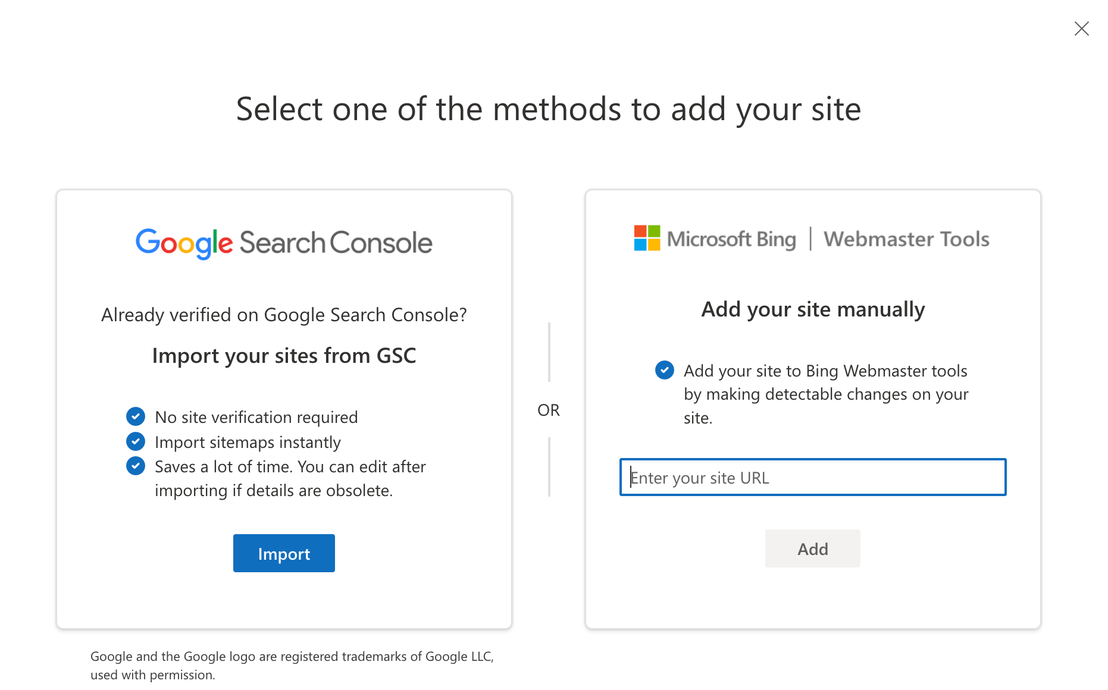Click the Webmaster Tools logo text

(x=906, y=239)
